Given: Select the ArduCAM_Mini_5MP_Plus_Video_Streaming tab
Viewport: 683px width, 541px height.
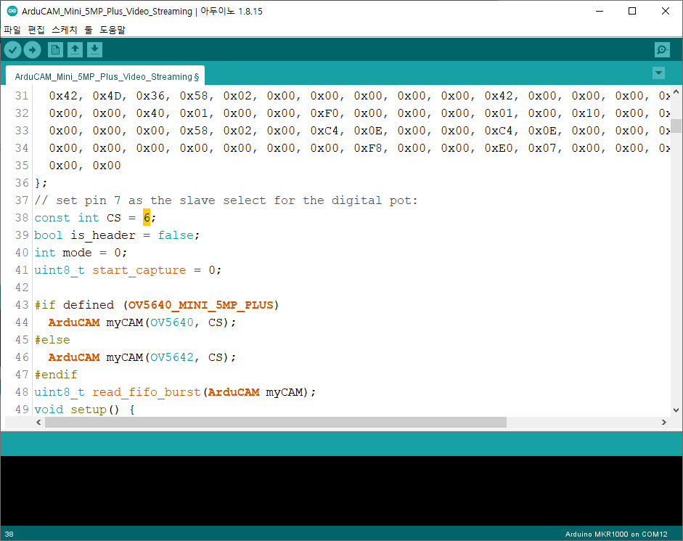Looking at the screenshot, I should coord(105,76).
